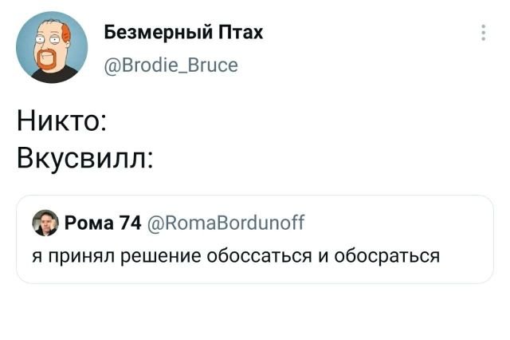Click the blank space right of "Вкусвилл:"
510x340 pixels.
click(x=319, y=155)
